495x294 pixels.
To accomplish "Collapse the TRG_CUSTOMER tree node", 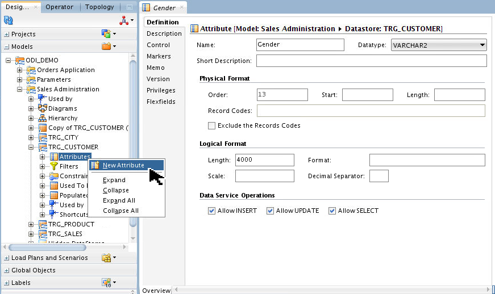I will [x=31, y=147].
